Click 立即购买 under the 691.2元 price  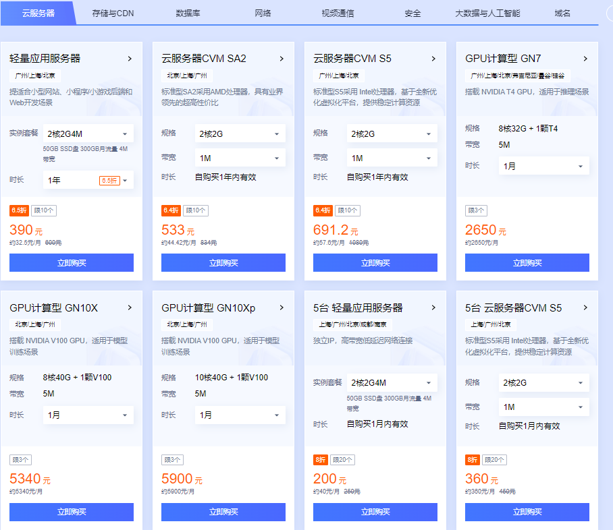click(x=375, y=263)
